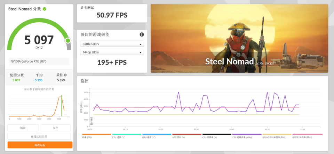The width and height of the screenshot is (334, 154).
Task: Click the green knob on the score gauge
Action: [x=68, y=41]
